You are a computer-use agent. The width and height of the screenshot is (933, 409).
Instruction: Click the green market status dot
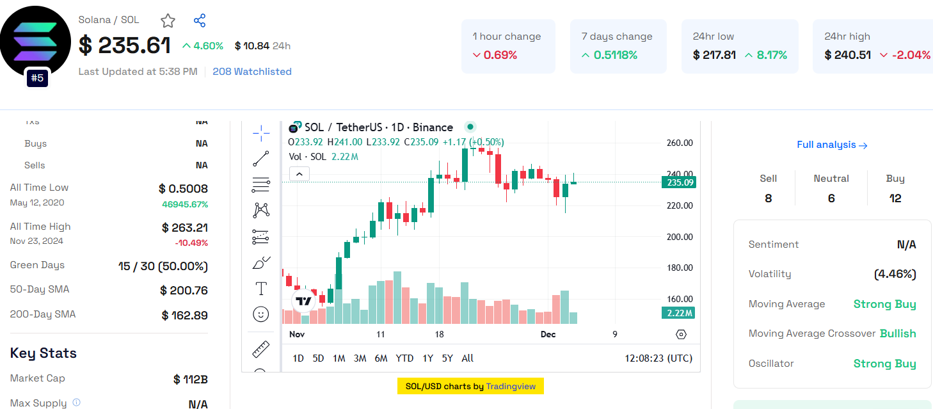[470, 127]
